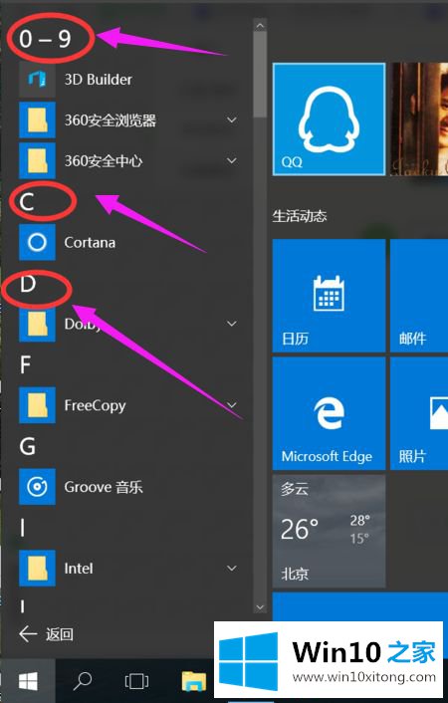This screenshot has height=703, width=448.
Task: Click the 360安全中心 folder icon
Action: 37,160
